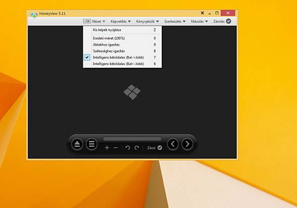This screenshot has height=208, width=297.
Task: Go to next image arrow button
Action: click(x=187, y=144)
